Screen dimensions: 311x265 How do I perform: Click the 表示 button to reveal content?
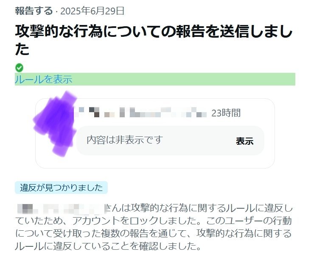click(x=244, y=141)
